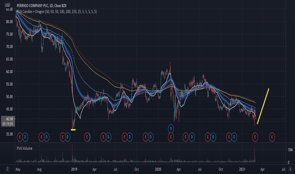Viewport: 295px width, 174px height.
Task: Click the 40.98 current price label
Action: coord(9,119)
